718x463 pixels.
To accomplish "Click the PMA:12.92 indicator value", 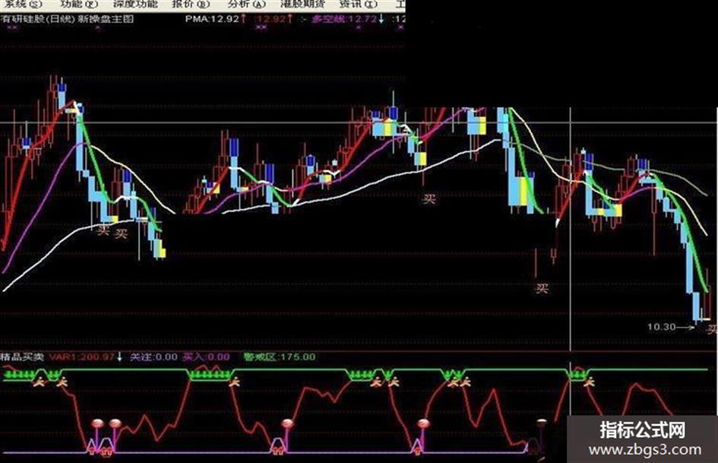I will click(213, 19).
